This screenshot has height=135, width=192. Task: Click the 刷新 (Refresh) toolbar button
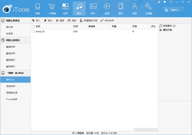[x=72, y=20]
